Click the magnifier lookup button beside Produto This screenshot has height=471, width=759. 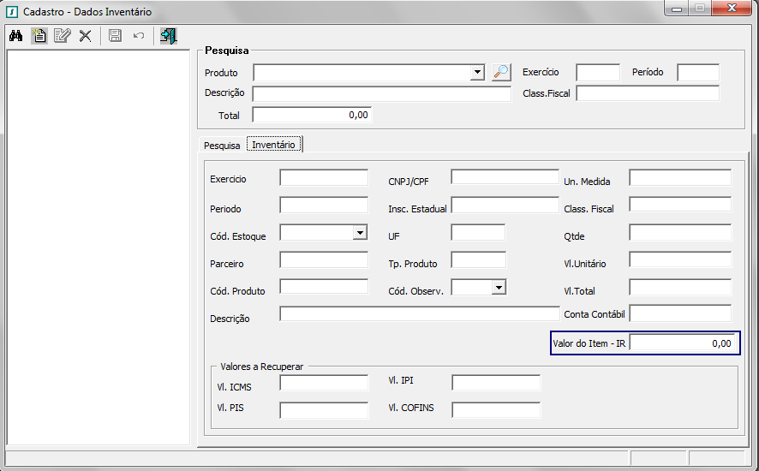pos(501,73)
